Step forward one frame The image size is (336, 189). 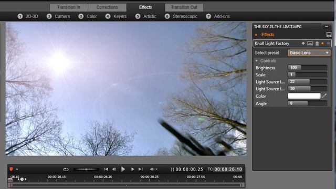[x=132, y=169]
